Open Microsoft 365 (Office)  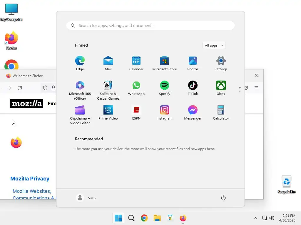pos(80,90)
